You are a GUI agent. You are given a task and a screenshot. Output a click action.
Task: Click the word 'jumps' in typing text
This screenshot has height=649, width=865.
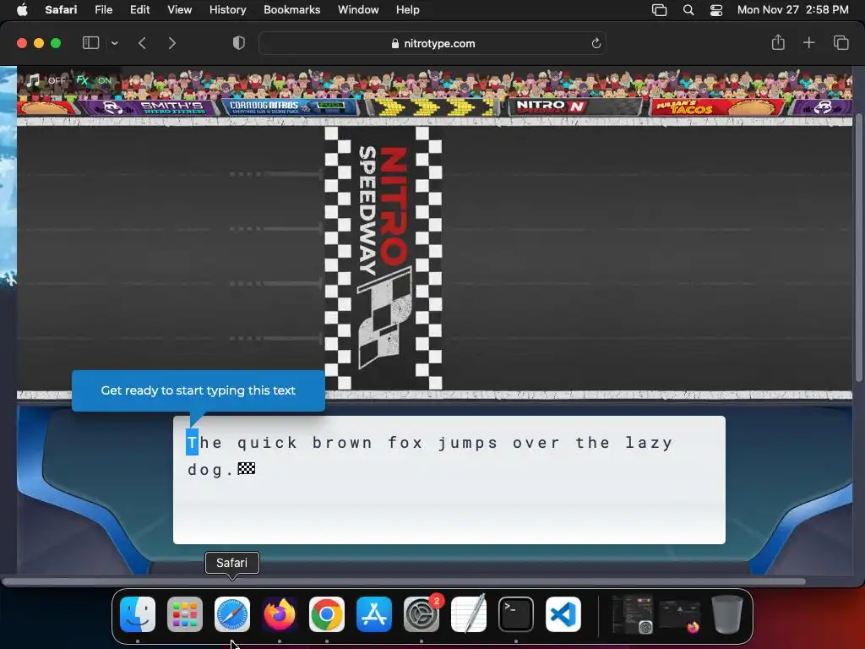pos(468,444)
